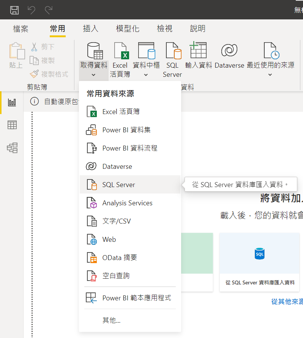303x338 pixels.
Task: Click the 從 SQL Server 資料庫匯入資料 card
Action: [x=259, y=262]
